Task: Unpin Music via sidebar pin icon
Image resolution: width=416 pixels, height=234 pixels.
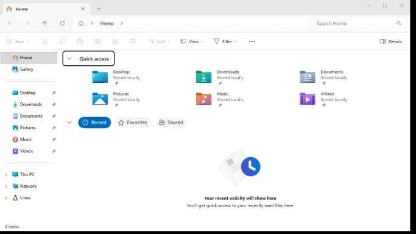Action: [54, 140]
